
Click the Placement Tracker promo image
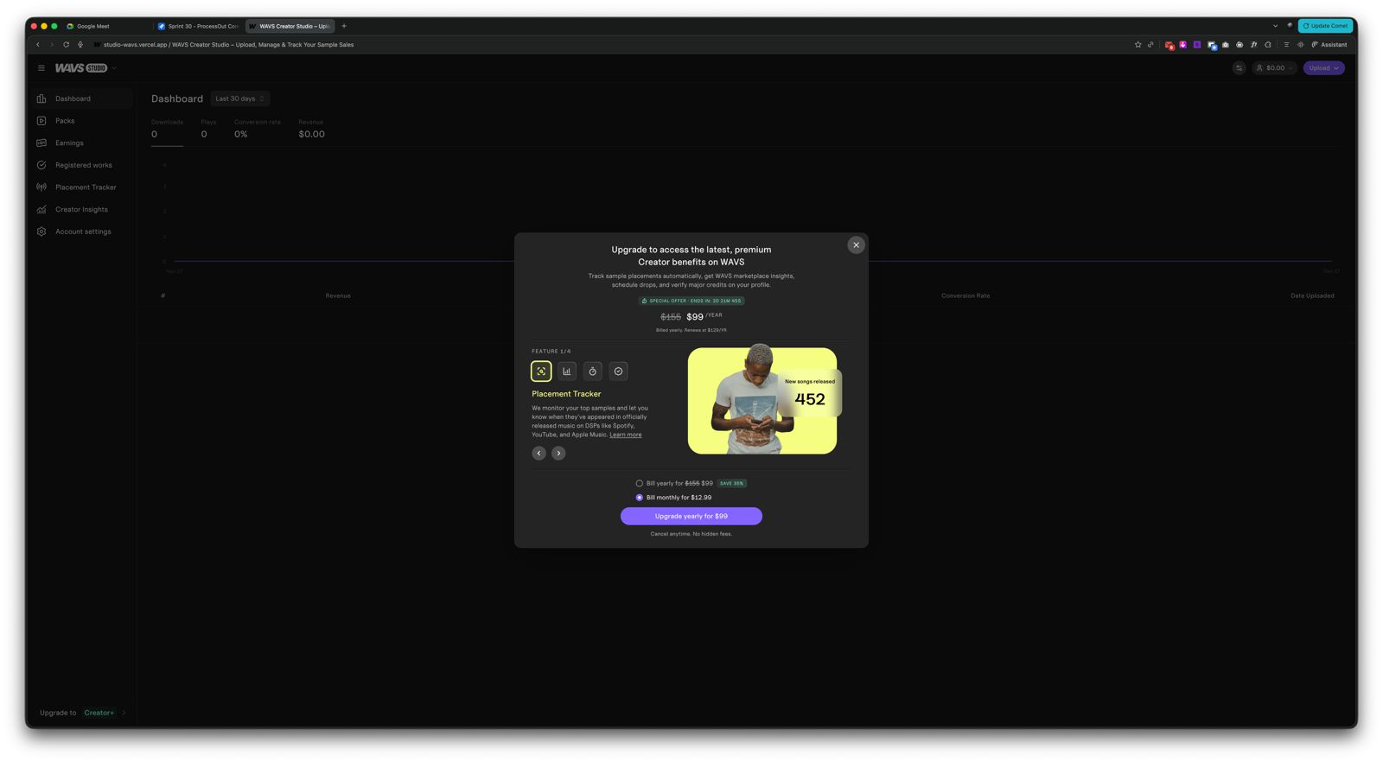point(762,401)
